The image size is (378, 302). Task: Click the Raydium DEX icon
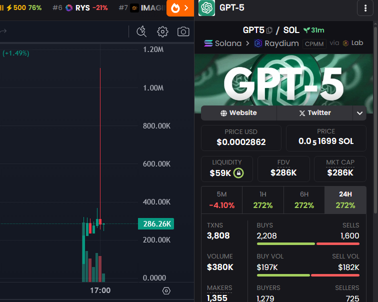click(x=258, y=43)
